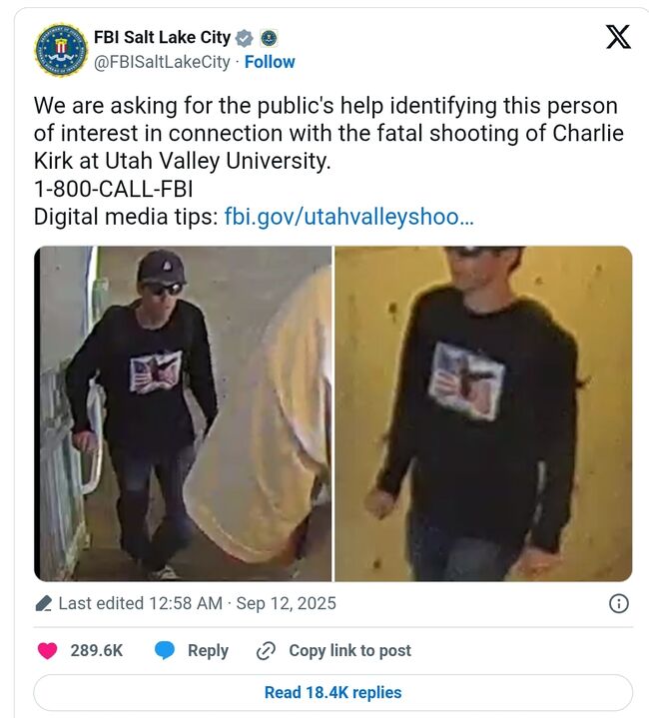Select Copy link to post
Viewport: 649px width, 718px height.
(349, 650)
